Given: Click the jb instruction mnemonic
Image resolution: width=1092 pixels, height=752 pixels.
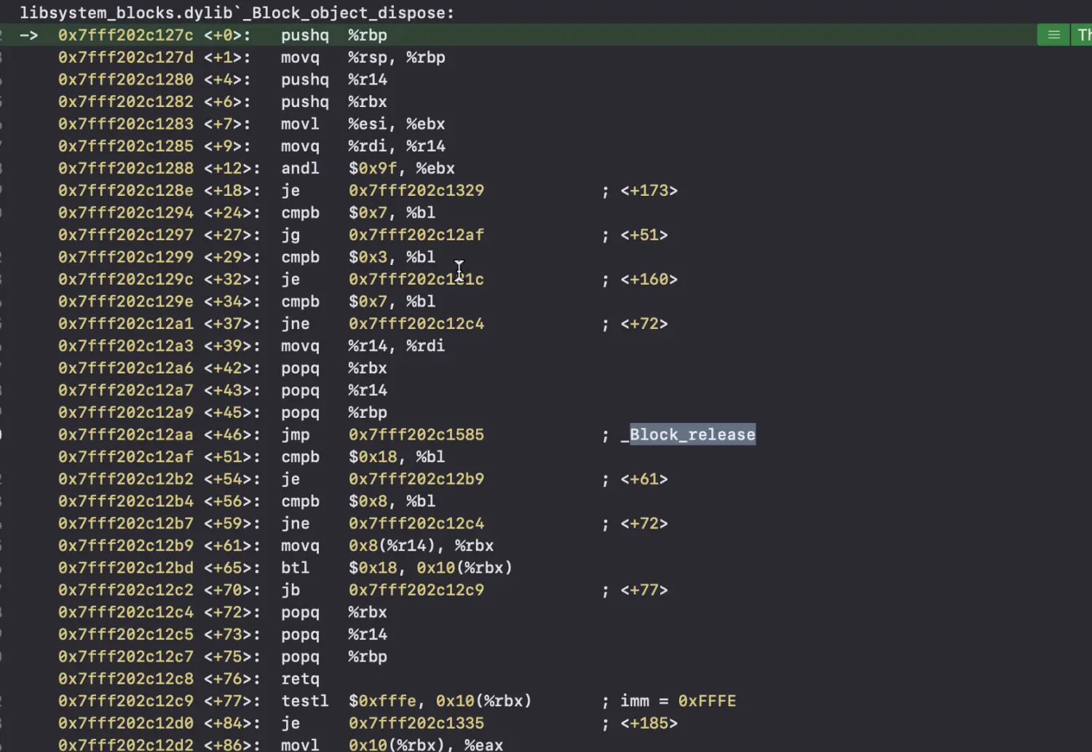Looking at the screenshot, I should (x=290, y=590).
